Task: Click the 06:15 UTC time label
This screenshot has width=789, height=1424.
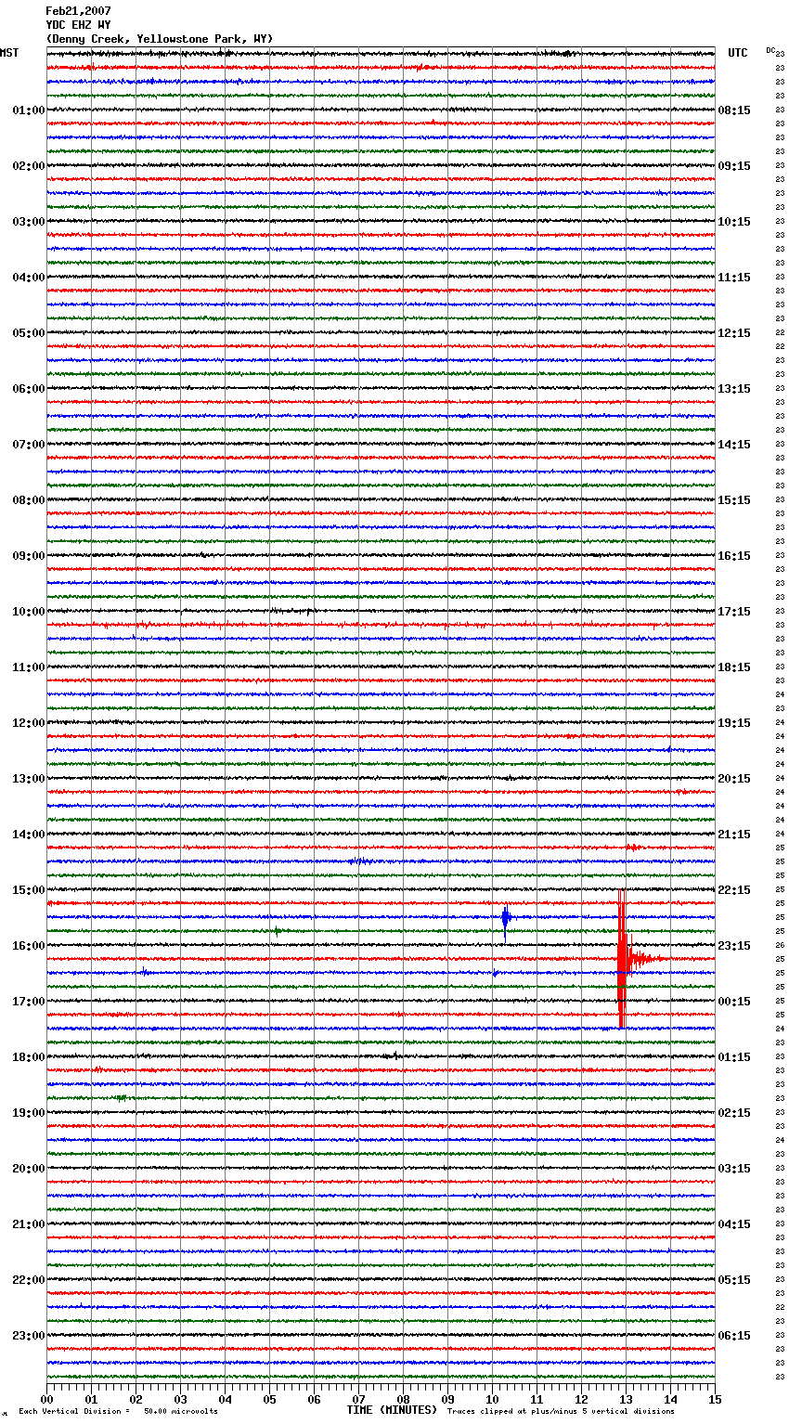Action: [x=734, y=1336]
